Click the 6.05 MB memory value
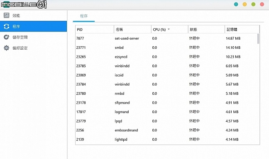Viewport: 269px width, 159px height. pyautogui.click(x=232, y=66)
